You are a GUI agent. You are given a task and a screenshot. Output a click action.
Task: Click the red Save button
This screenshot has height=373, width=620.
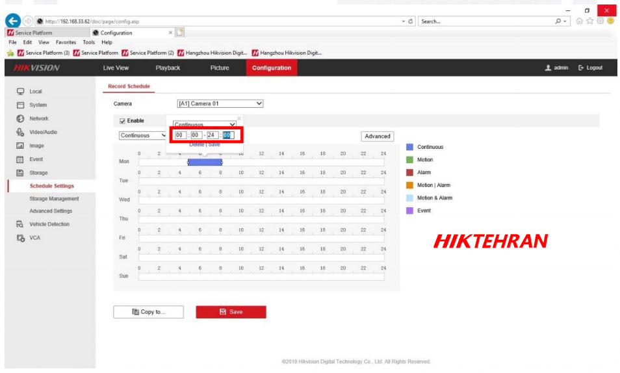click(x=231, y=312)
